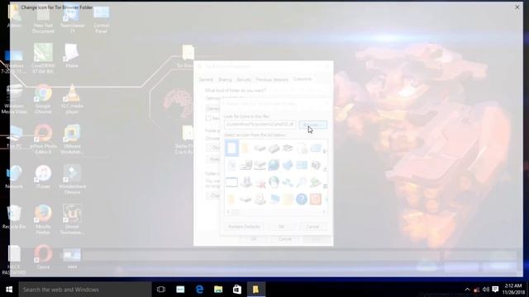Select the empty window frame icon in third row
Screen dimensions: 529x297
click(231, 182)
